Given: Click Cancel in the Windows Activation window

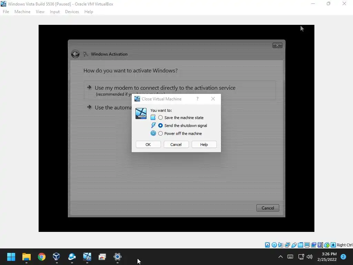Looking at the screenshot, I should [268, 208].
